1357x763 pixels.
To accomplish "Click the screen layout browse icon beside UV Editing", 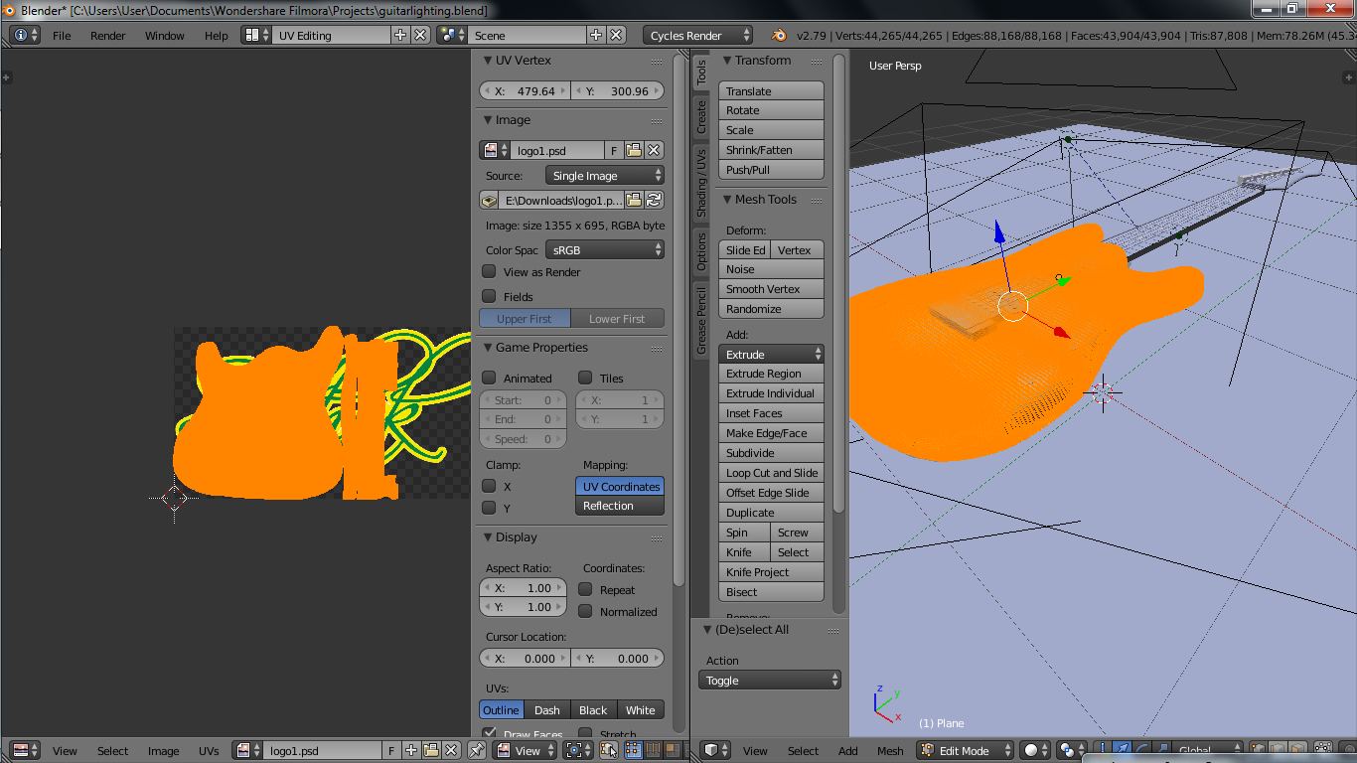I will (x=256, y=35).
